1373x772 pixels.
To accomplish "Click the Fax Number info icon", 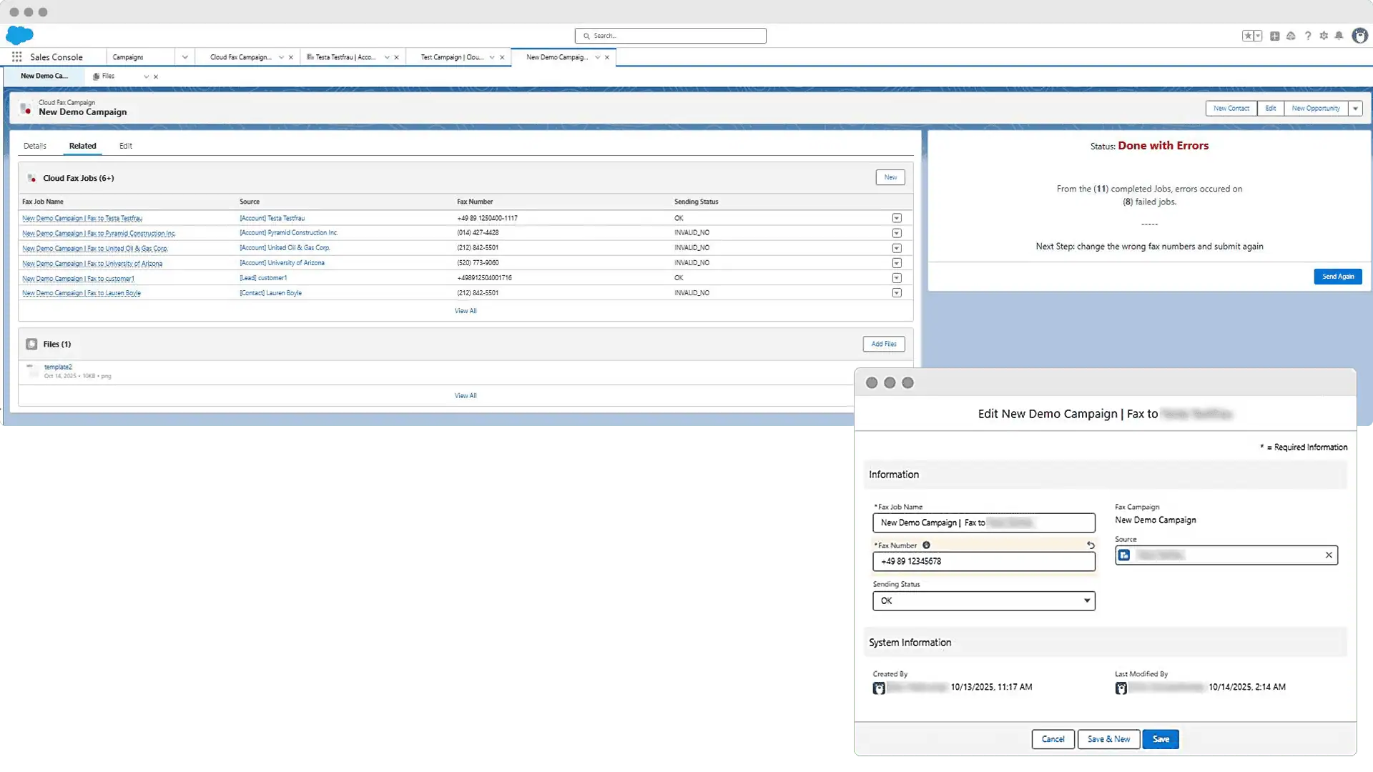I will pyautogui.click(x=926, y=545).
